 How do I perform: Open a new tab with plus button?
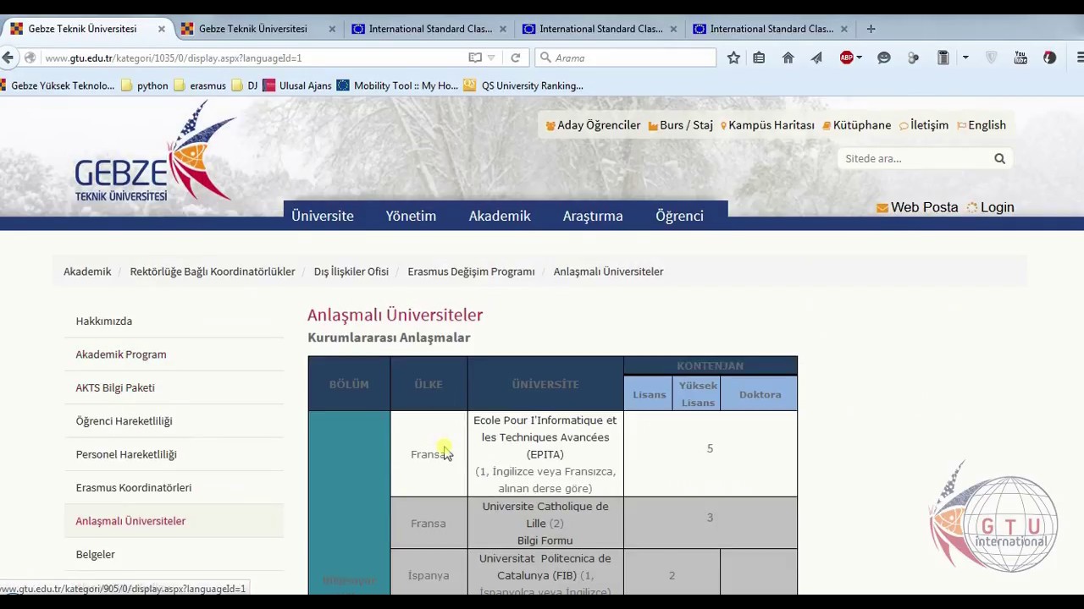[x=871, y=29]
